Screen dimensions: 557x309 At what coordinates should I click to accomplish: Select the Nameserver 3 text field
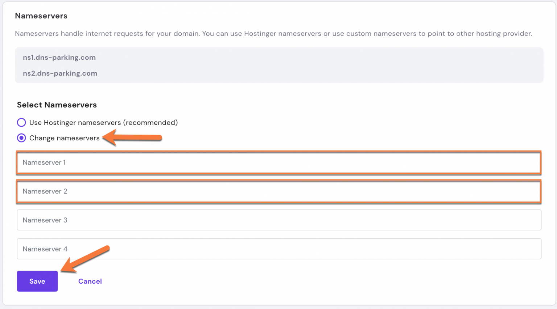(x=145, y=220)
